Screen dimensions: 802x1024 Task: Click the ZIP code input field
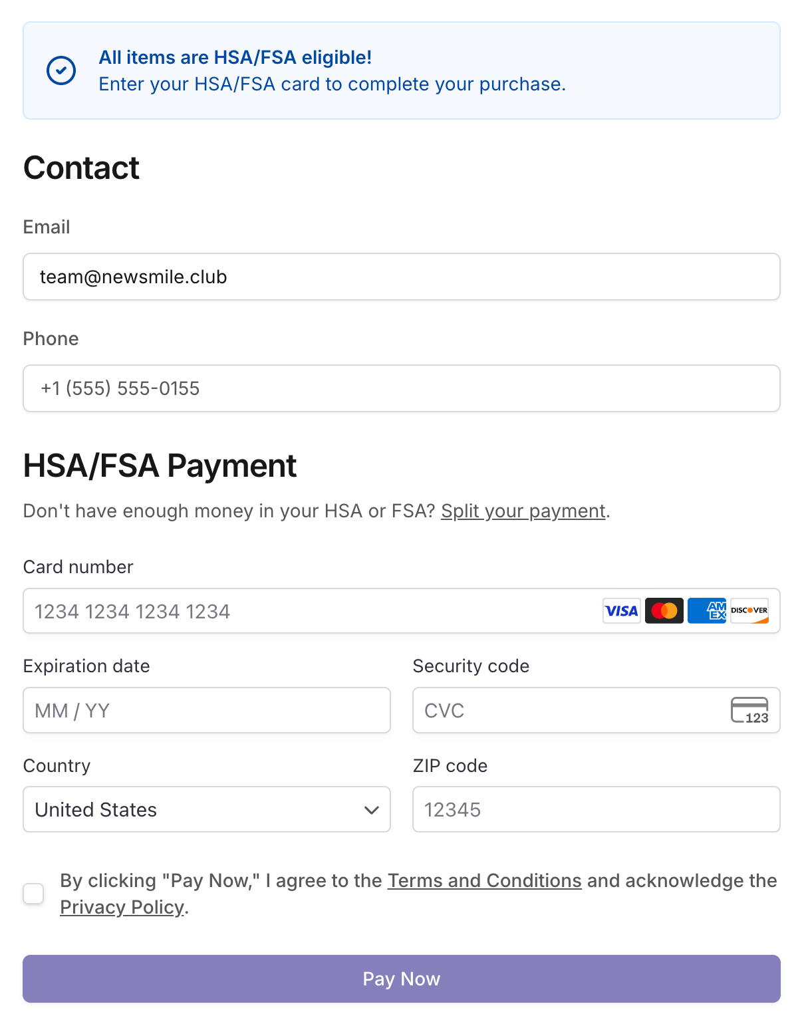point(596,809)
